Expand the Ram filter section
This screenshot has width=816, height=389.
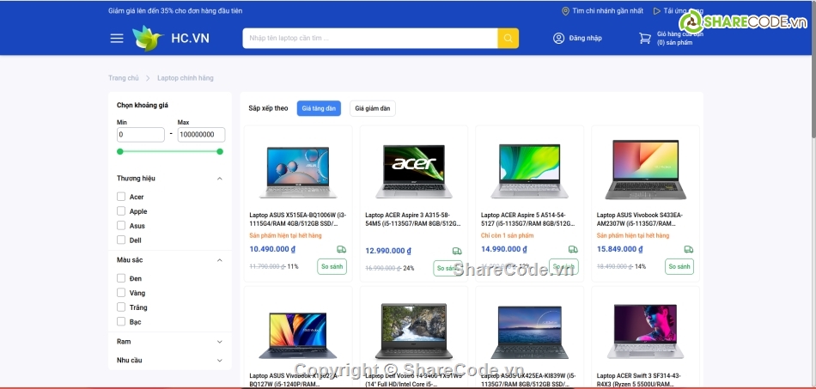219,342
